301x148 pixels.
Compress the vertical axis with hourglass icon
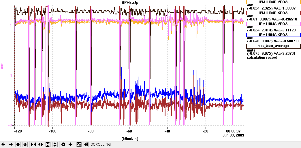(48, 145)
